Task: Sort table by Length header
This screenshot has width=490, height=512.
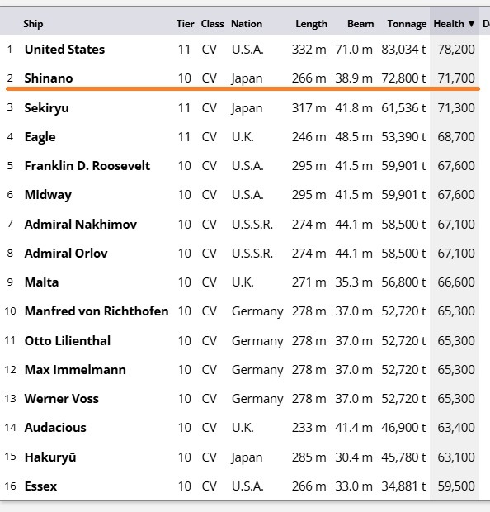Action: [311, 24]
